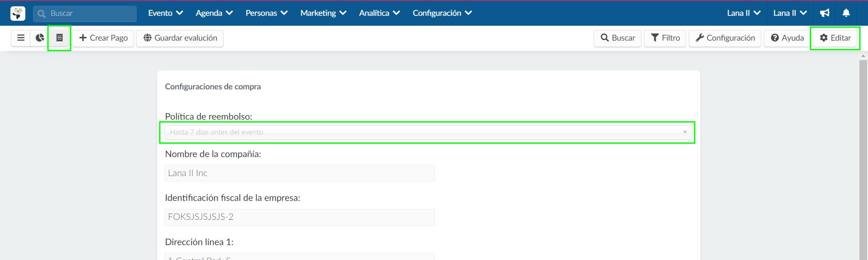Open the Configuración top menu
The image size is (868, 260).
point(442,13)
